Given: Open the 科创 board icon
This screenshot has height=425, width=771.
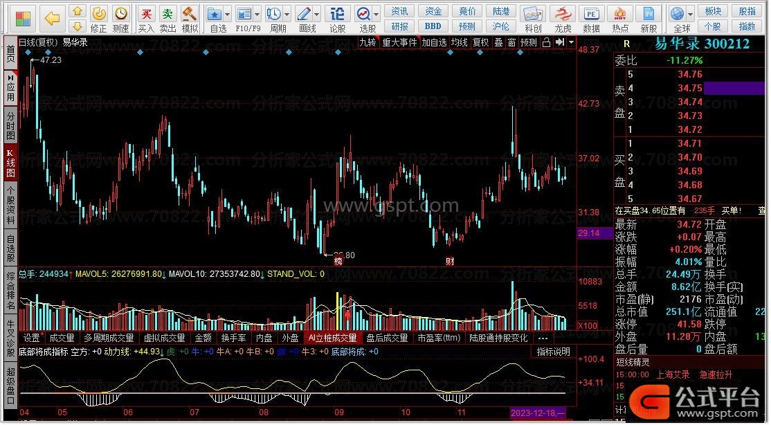Looking at the screenshot, I should [532, 19].
